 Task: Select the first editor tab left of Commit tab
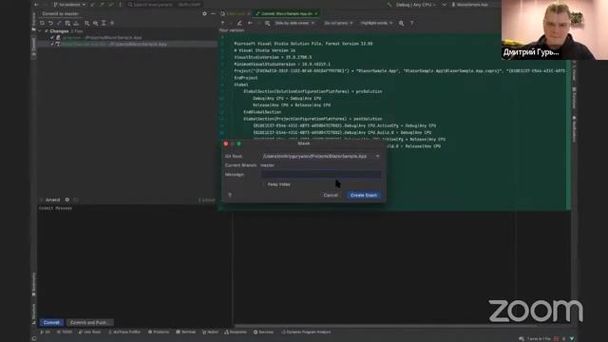236,13
